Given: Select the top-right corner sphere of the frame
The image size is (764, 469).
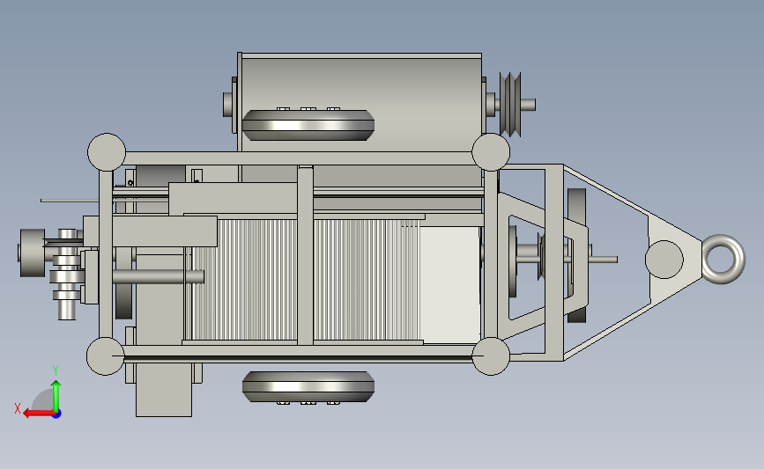Looking at the screenshot, I should pyautogui.click(x=491, y=152).
